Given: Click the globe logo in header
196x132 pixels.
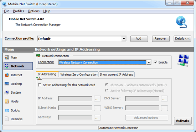Looking at the screenshot, I should click(x=181, y=22).
